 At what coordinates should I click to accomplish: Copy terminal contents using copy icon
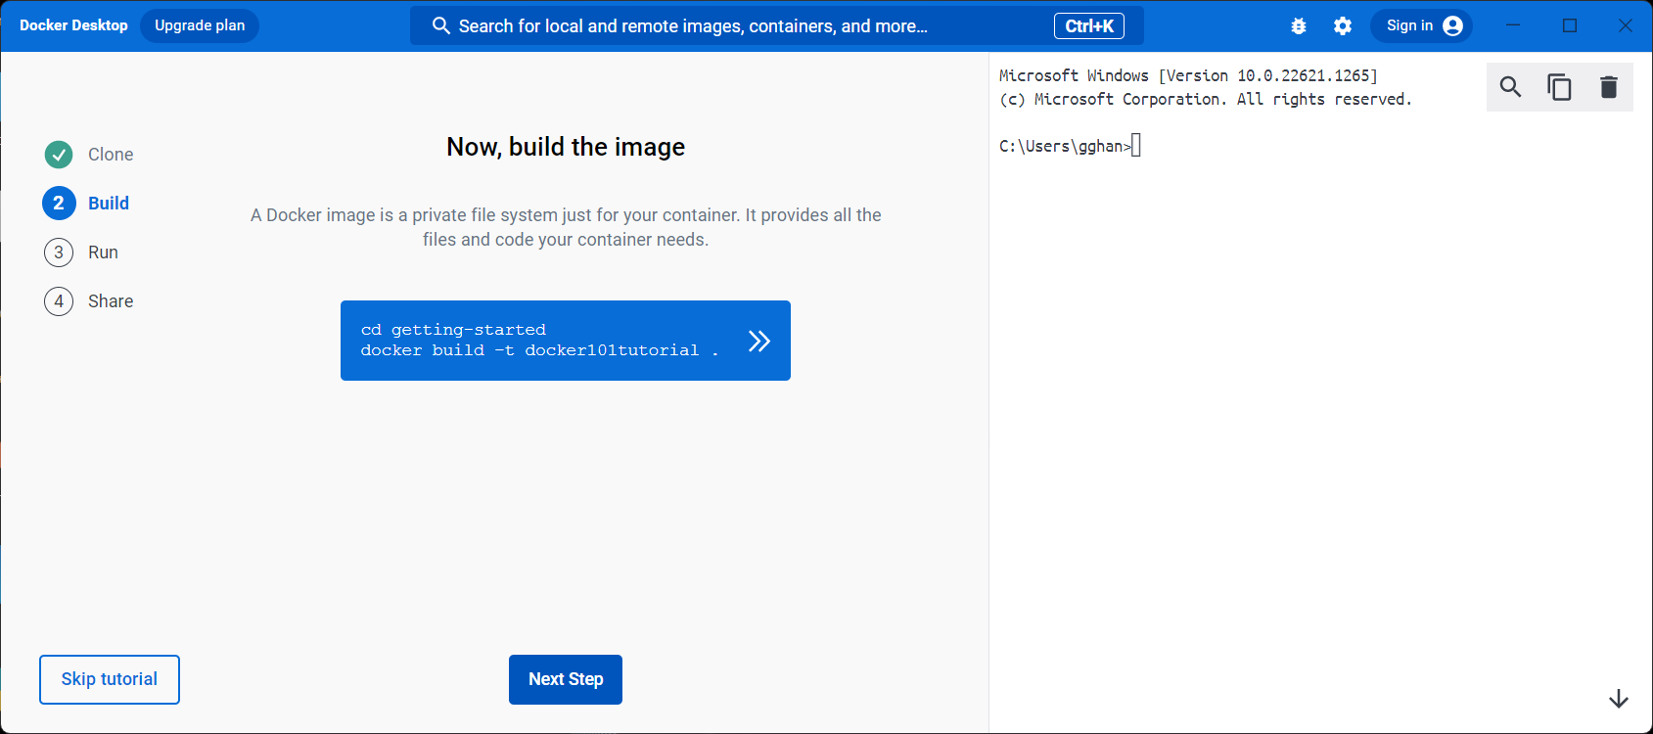(1559, 87)
